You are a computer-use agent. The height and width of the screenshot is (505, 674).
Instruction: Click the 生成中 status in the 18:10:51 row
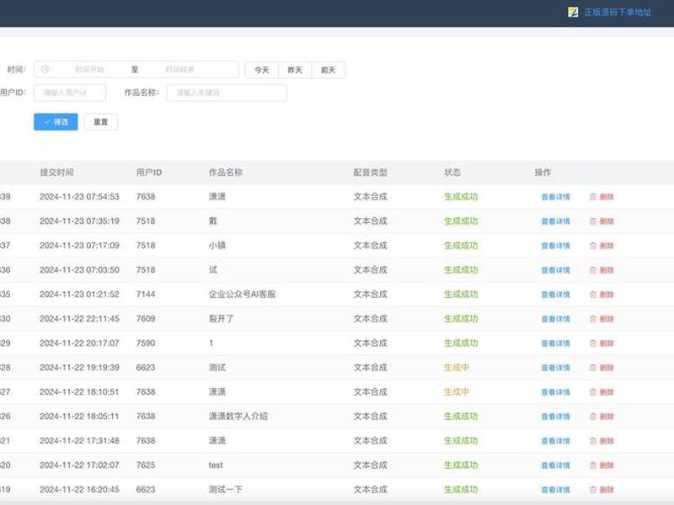(x=457, y=391)
